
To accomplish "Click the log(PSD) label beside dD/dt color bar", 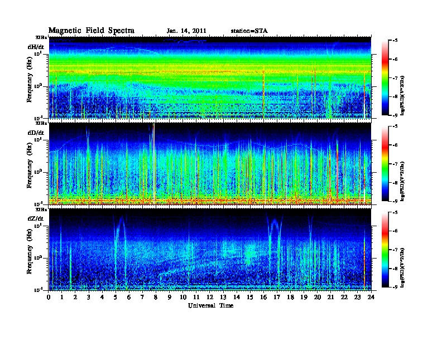I will (x=403, y=181).
